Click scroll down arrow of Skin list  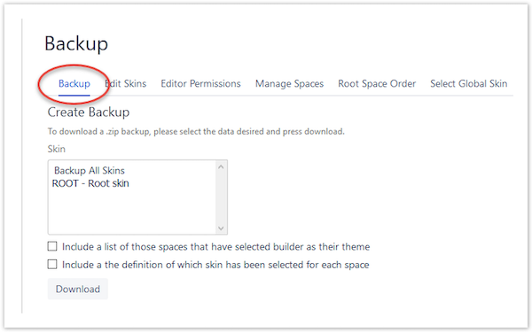221,228
